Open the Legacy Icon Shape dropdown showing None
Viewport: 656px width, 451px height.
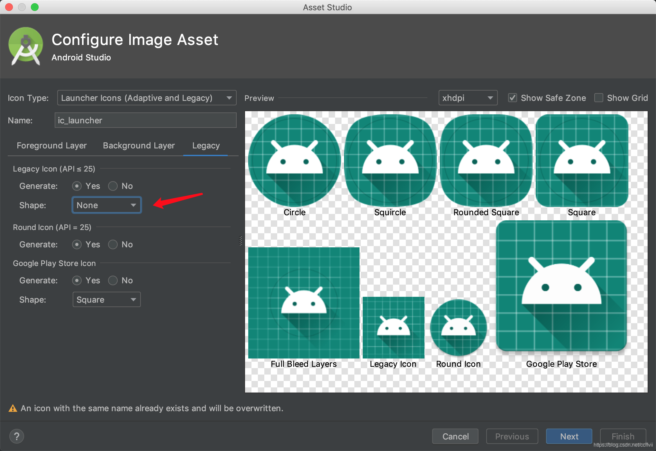106,205
